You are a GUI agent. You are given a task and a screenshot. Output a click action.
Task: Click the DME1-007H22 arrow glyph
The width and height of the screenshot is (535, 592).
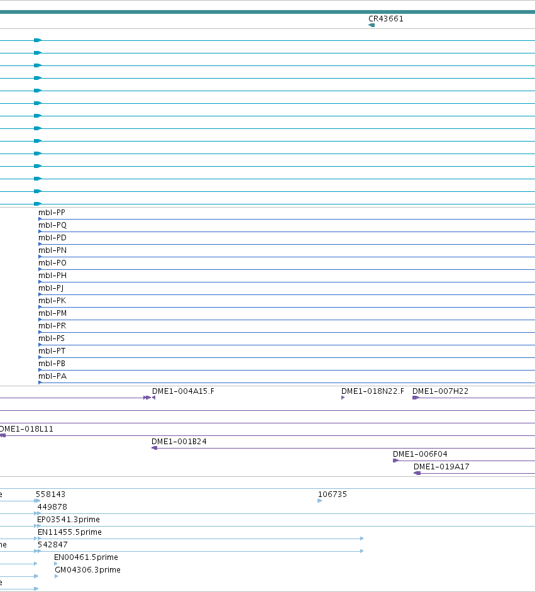(416, 398)
